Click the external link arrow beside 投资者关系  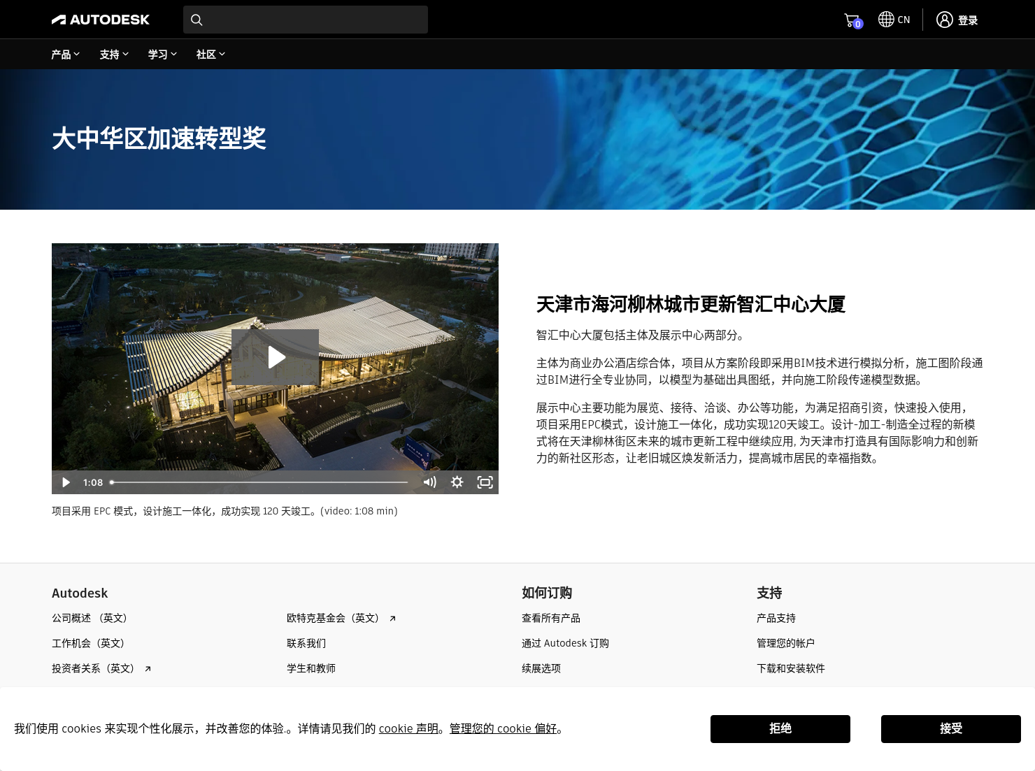click(147, 668)
